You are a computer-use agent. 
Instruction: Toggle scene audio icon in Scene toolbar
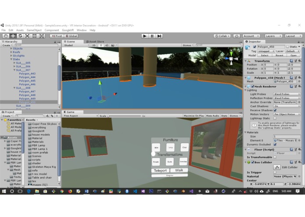click(x=107, y=45)
